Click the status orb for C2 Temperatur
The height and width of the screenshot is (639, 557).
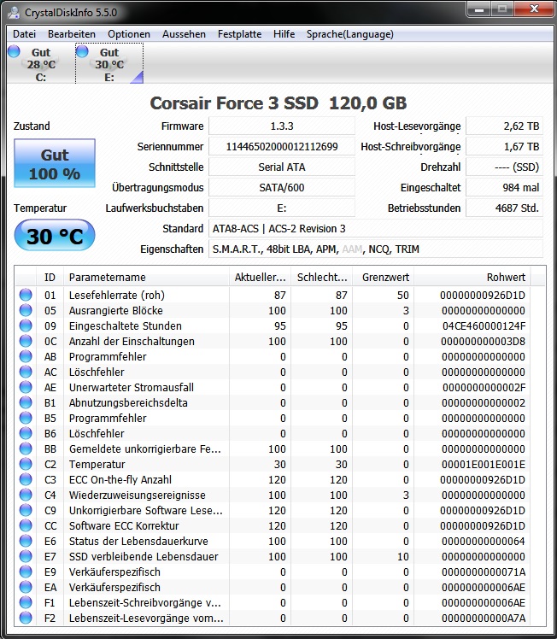pos(26,464)
